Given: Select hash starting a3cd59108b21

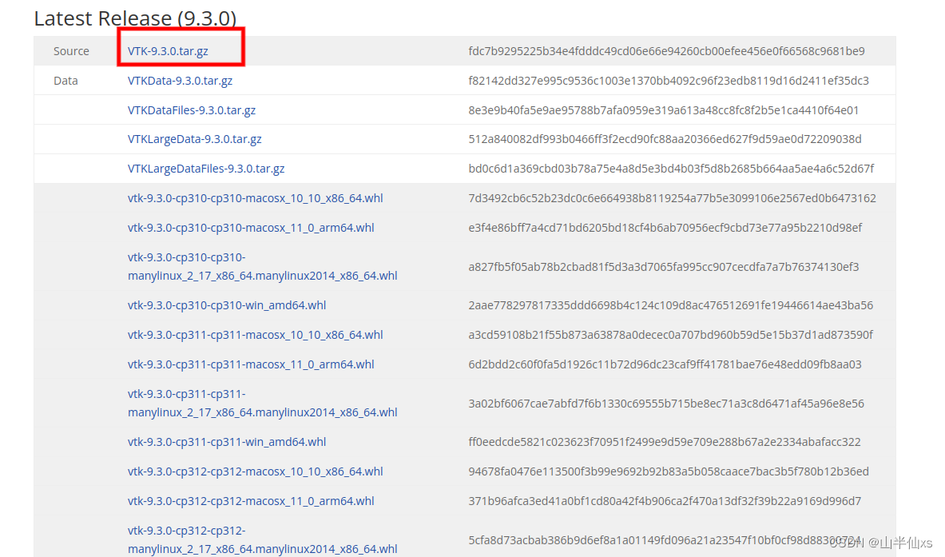Looking at the screenshot, I should coord(670,335).
